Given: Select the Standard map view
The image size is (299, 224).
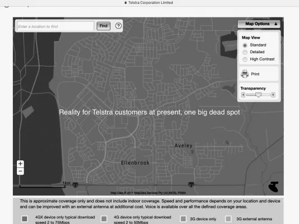Looking at the screenshot, I should pos(245,45).
